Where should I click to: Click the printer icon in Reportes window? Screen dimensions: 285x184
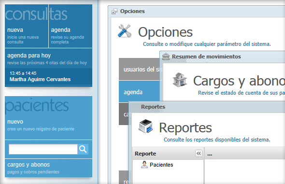pos(145,126)
